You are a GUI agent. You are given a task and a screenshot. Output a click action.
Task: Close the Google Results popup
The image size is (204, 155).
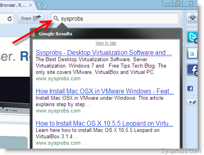pyautogui.click(x=177, y=34)
